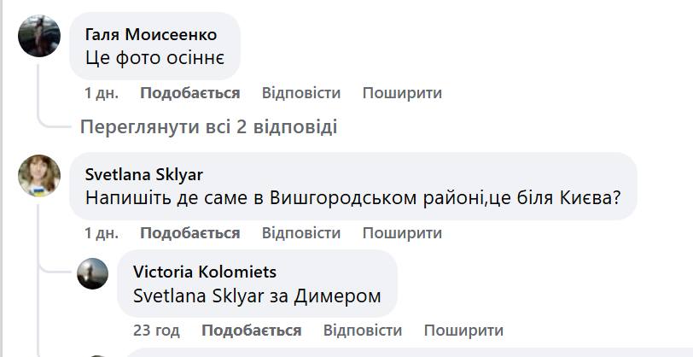Click the 23 год timestamp on Victoria's reply
The height and width of the screenshot is (357, 693).
tap(156, 330)
